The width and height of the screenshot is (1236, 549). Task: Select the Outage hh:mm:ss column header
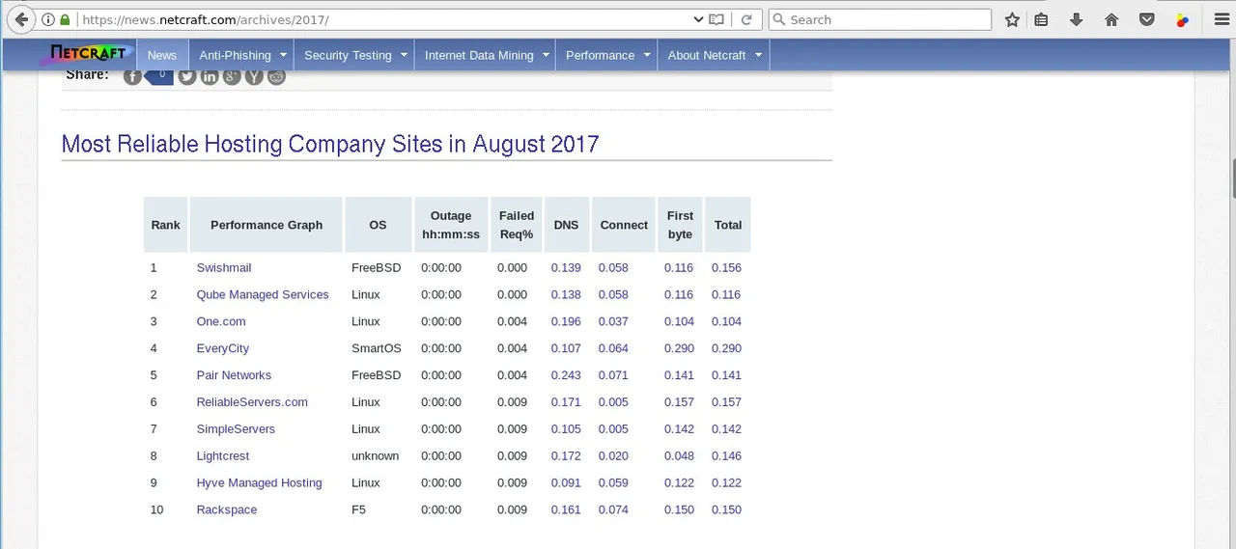pos(451,225)
